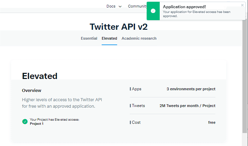
Task: Click the vertical page scrollbar
Action: (x=245, y=77)
